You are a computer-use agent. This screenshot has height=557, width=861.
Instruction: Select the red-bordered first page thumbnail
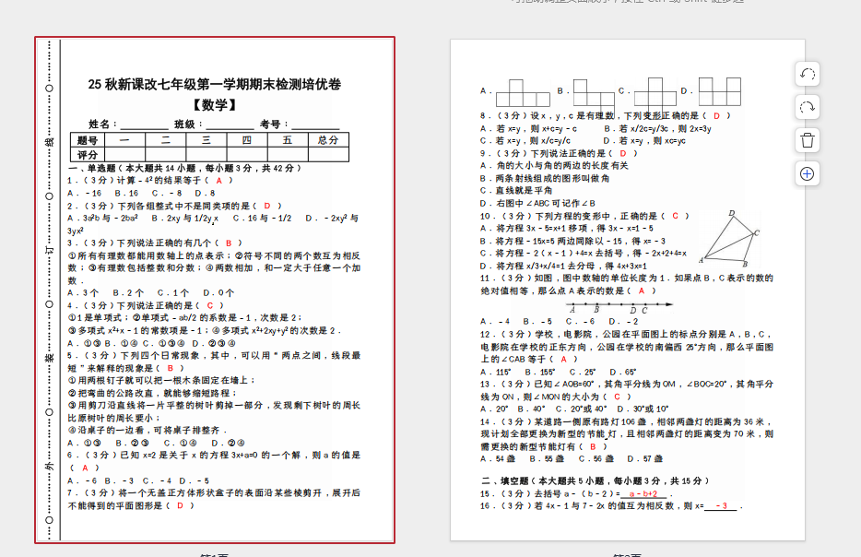(215, 290)
